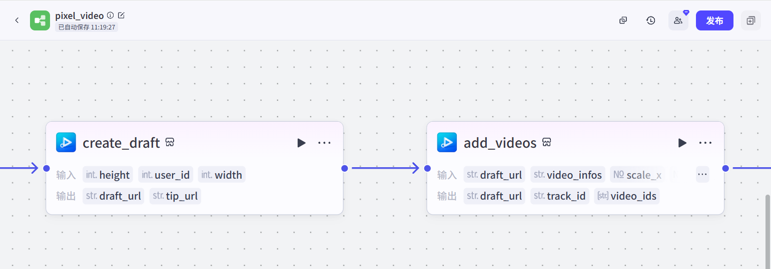The image size is (771, 269).
Task: Click the vertical scrollbar on the canvas edge
Action: click(x=768, y=232)
